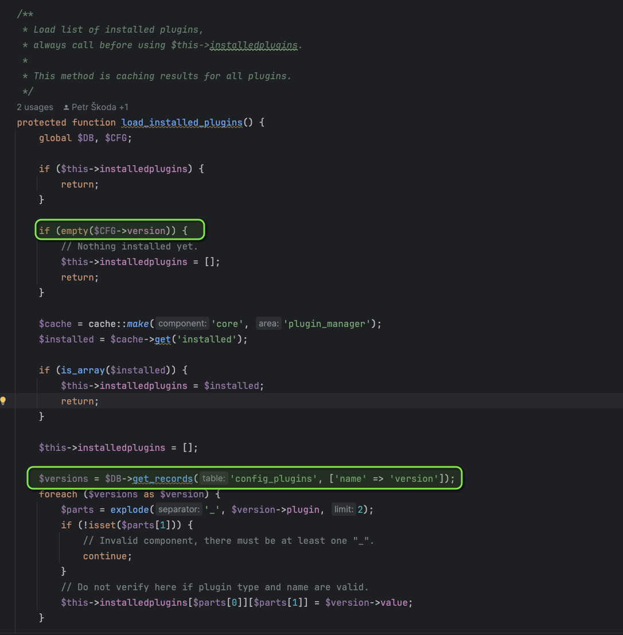Screen dimensions: 623x635
Task: Click the 'continue;' statement
Action: (107, 556)
